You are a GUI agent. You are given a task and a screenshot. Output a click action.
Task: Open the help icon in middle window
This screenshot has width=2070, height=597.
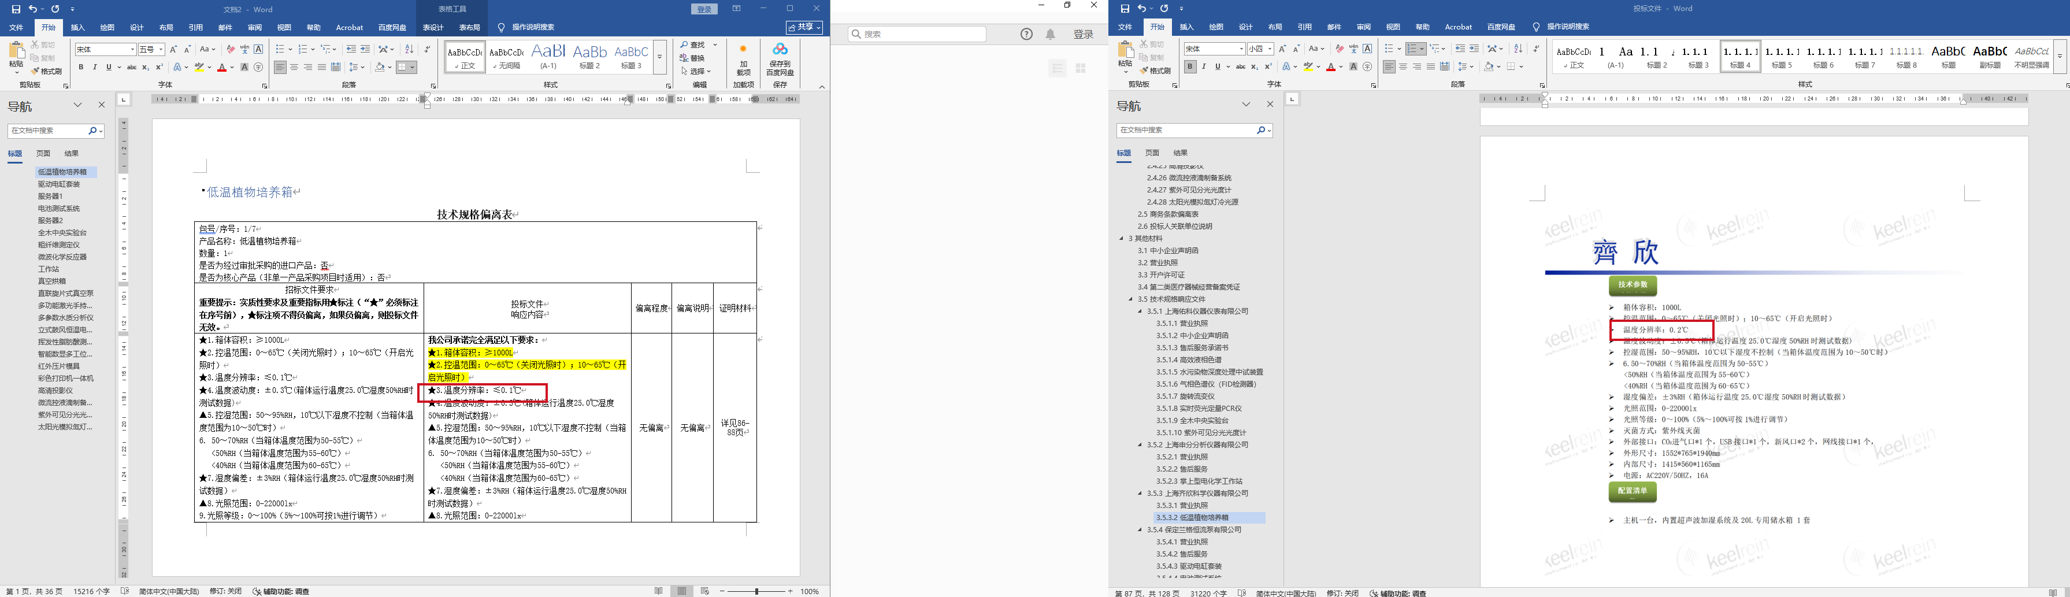pyautogui.click(x=1026, y=34)
